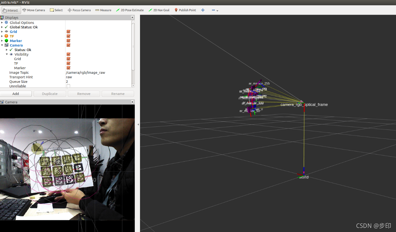Image resolution: width=396 pixels, height=232 pixels.
Task: Uncheck Grid visibility under Camera
Action: 68,59
